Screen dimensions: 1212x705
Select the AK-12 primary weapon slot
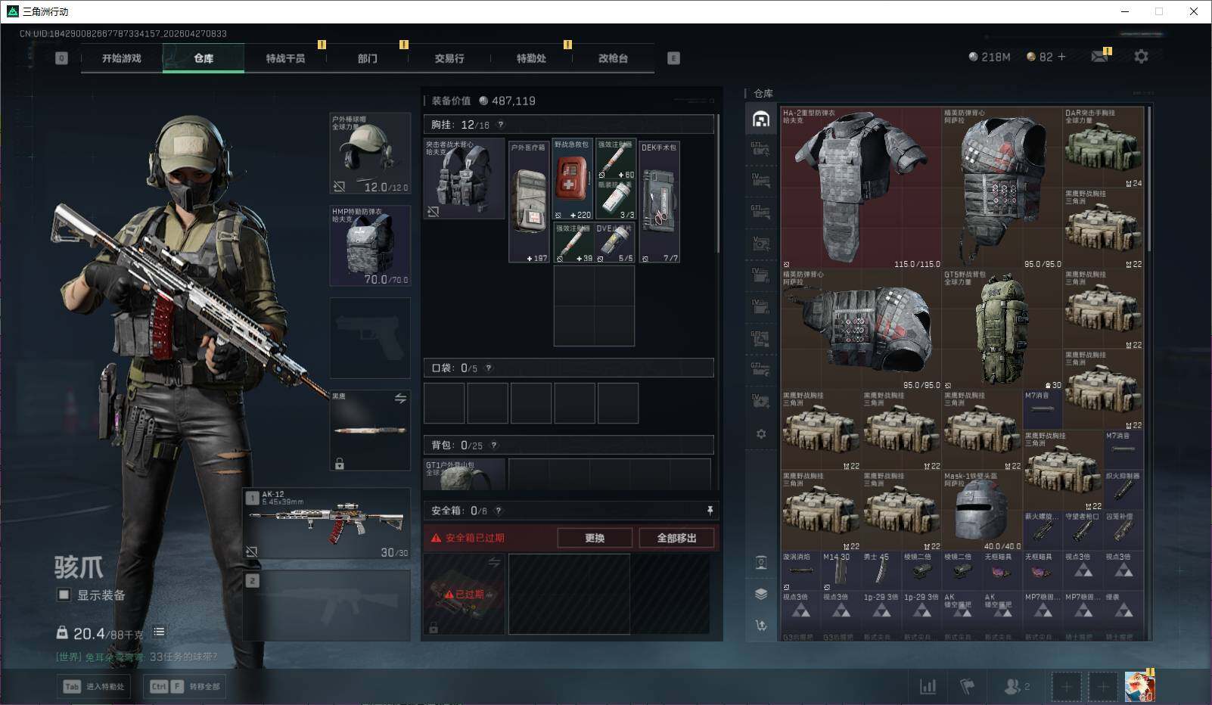(x=327, y=525)
